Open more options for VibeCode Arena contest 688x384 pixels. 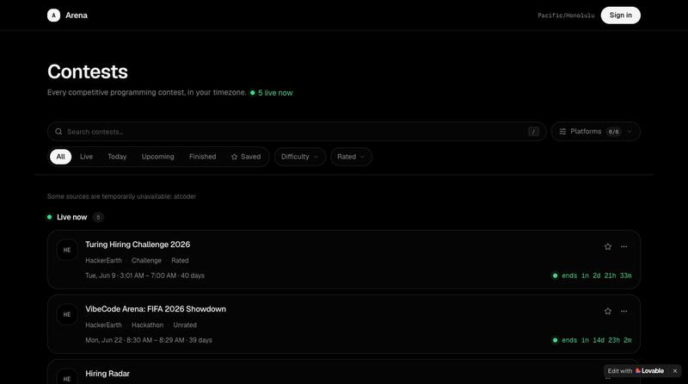[x=624, y=311]
